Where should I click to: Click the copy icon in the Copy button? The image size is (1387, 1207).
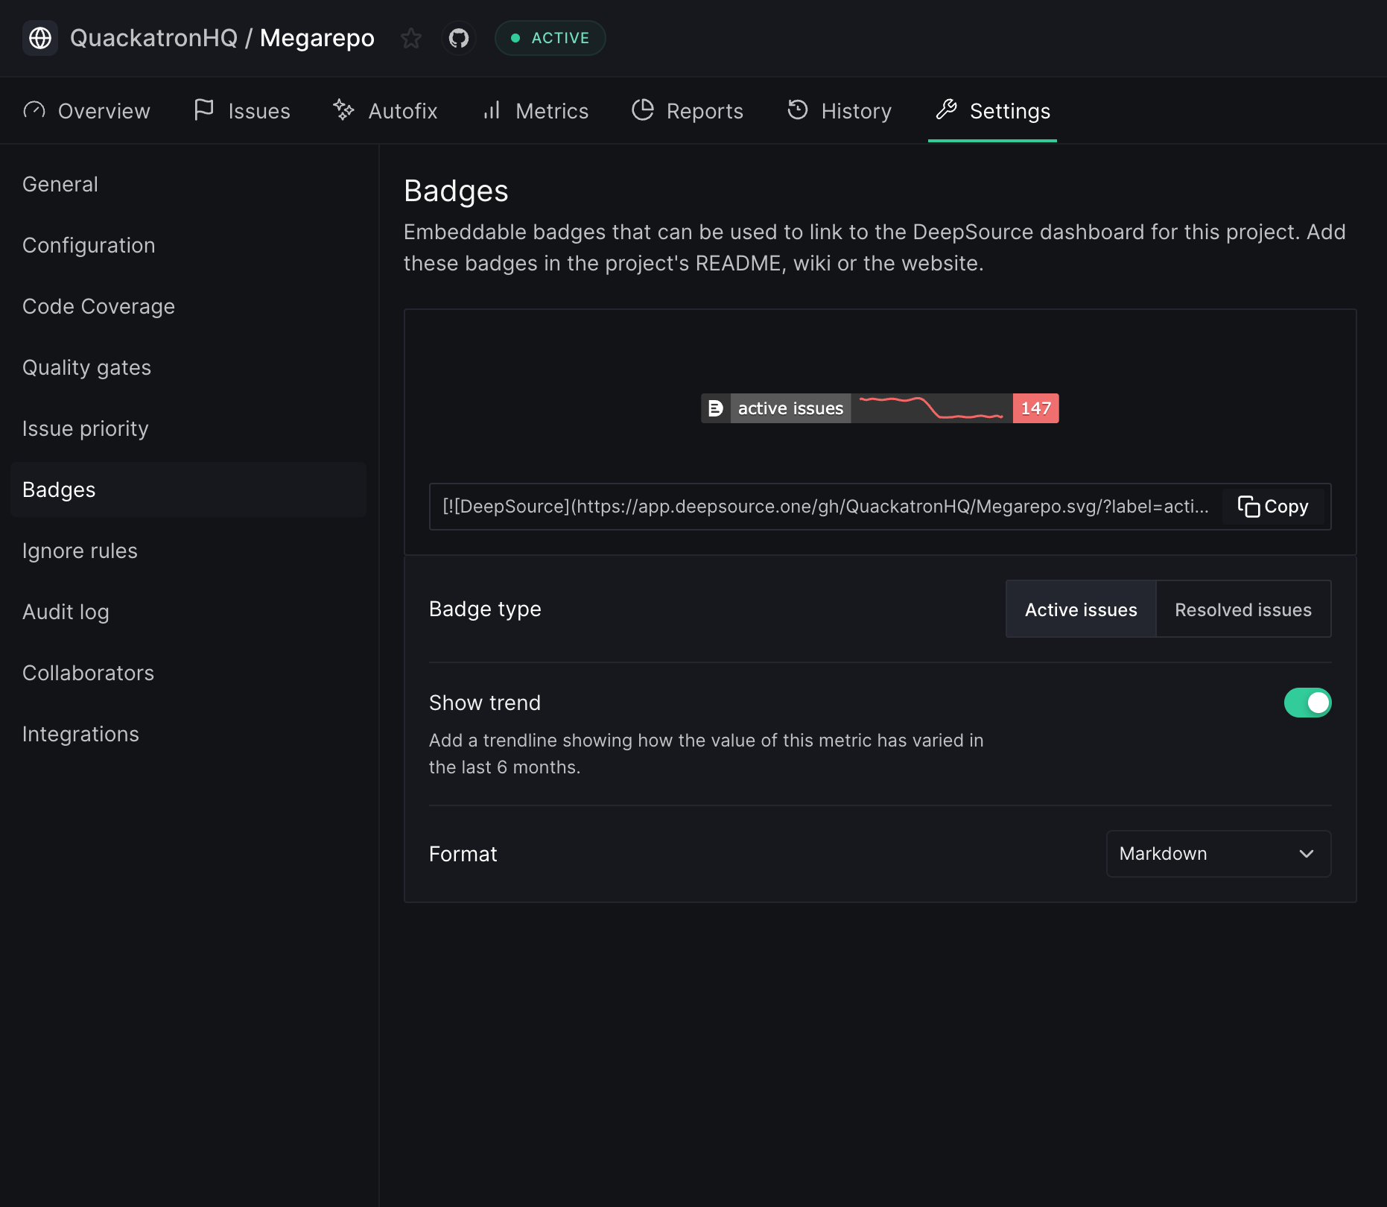pos(1248,507)
